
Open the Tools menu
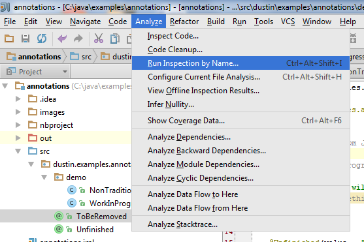(263, 22)
